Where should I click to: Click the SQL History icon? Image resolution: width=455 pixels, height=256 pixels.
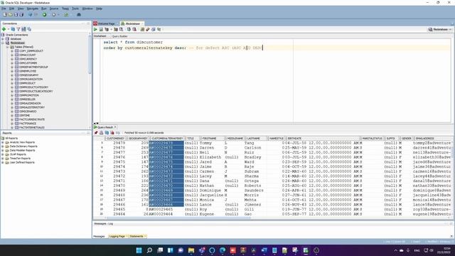click(154, 29)
